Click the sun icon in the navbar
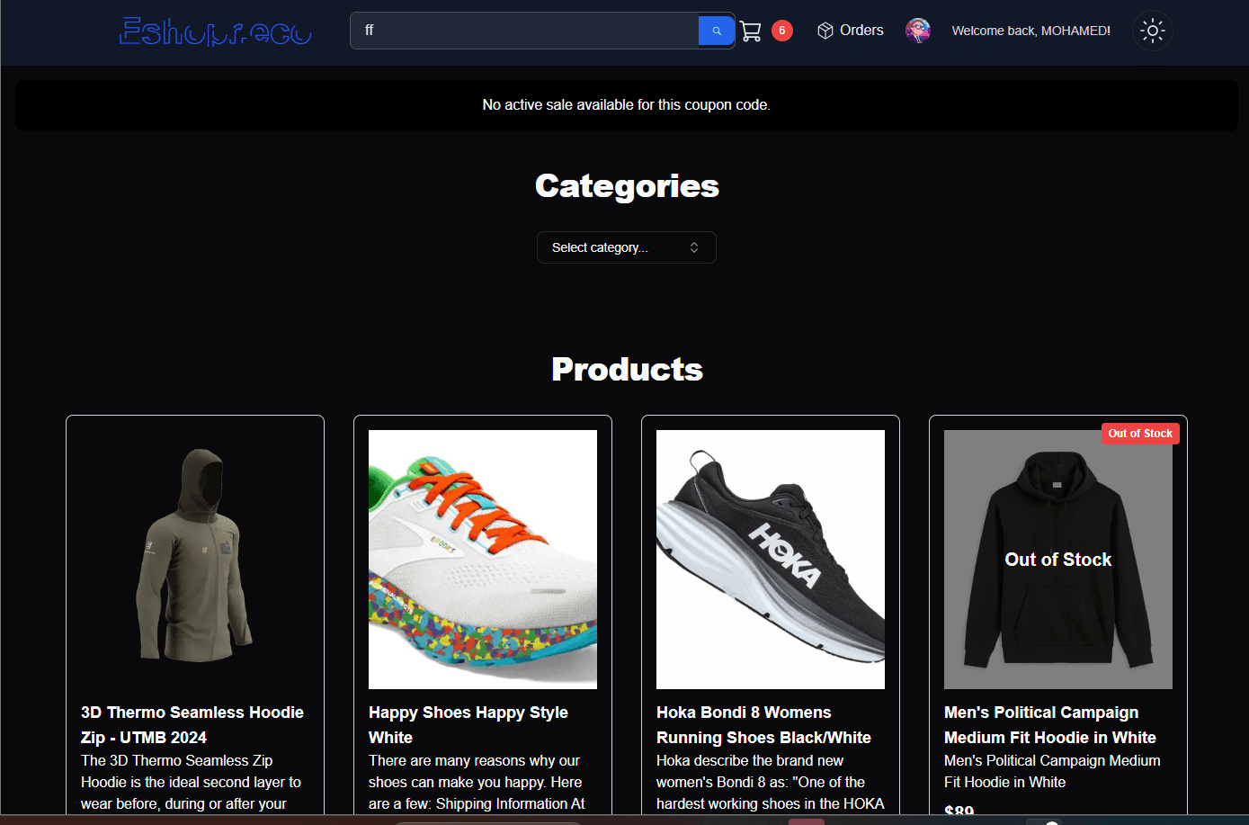Image resolution: width=1249 pixels, height=825 pixels. click(1152, 31)
